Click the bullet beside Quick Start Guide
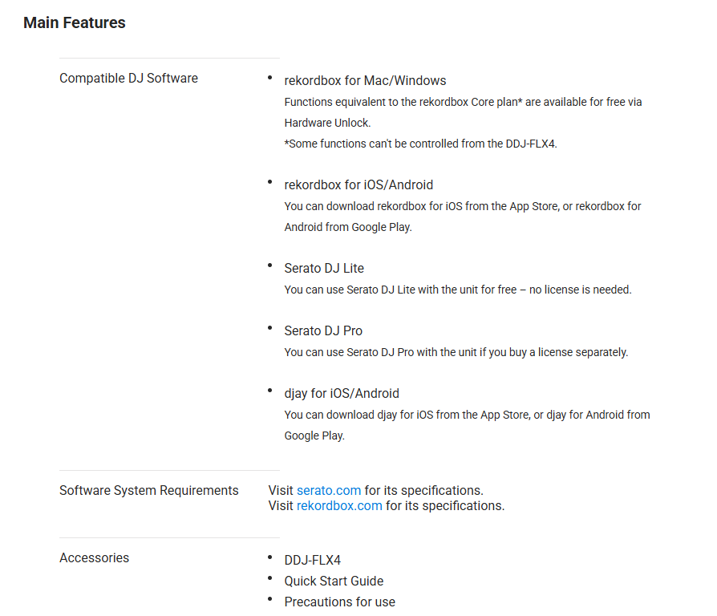717x616 pixels. (269, 577)
